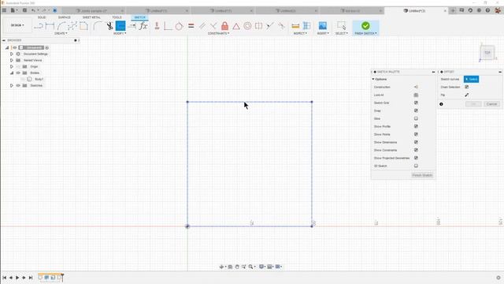
Task: Open the Constraints dropdown menu
Action: [x=218, y=33]
